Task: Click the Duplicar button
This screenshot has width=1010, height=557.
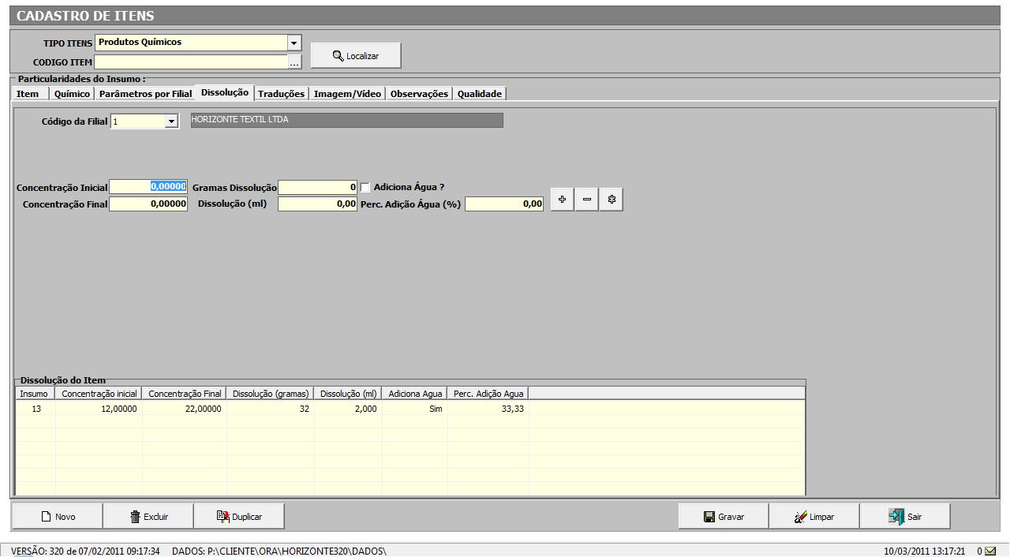Action: 239,517
